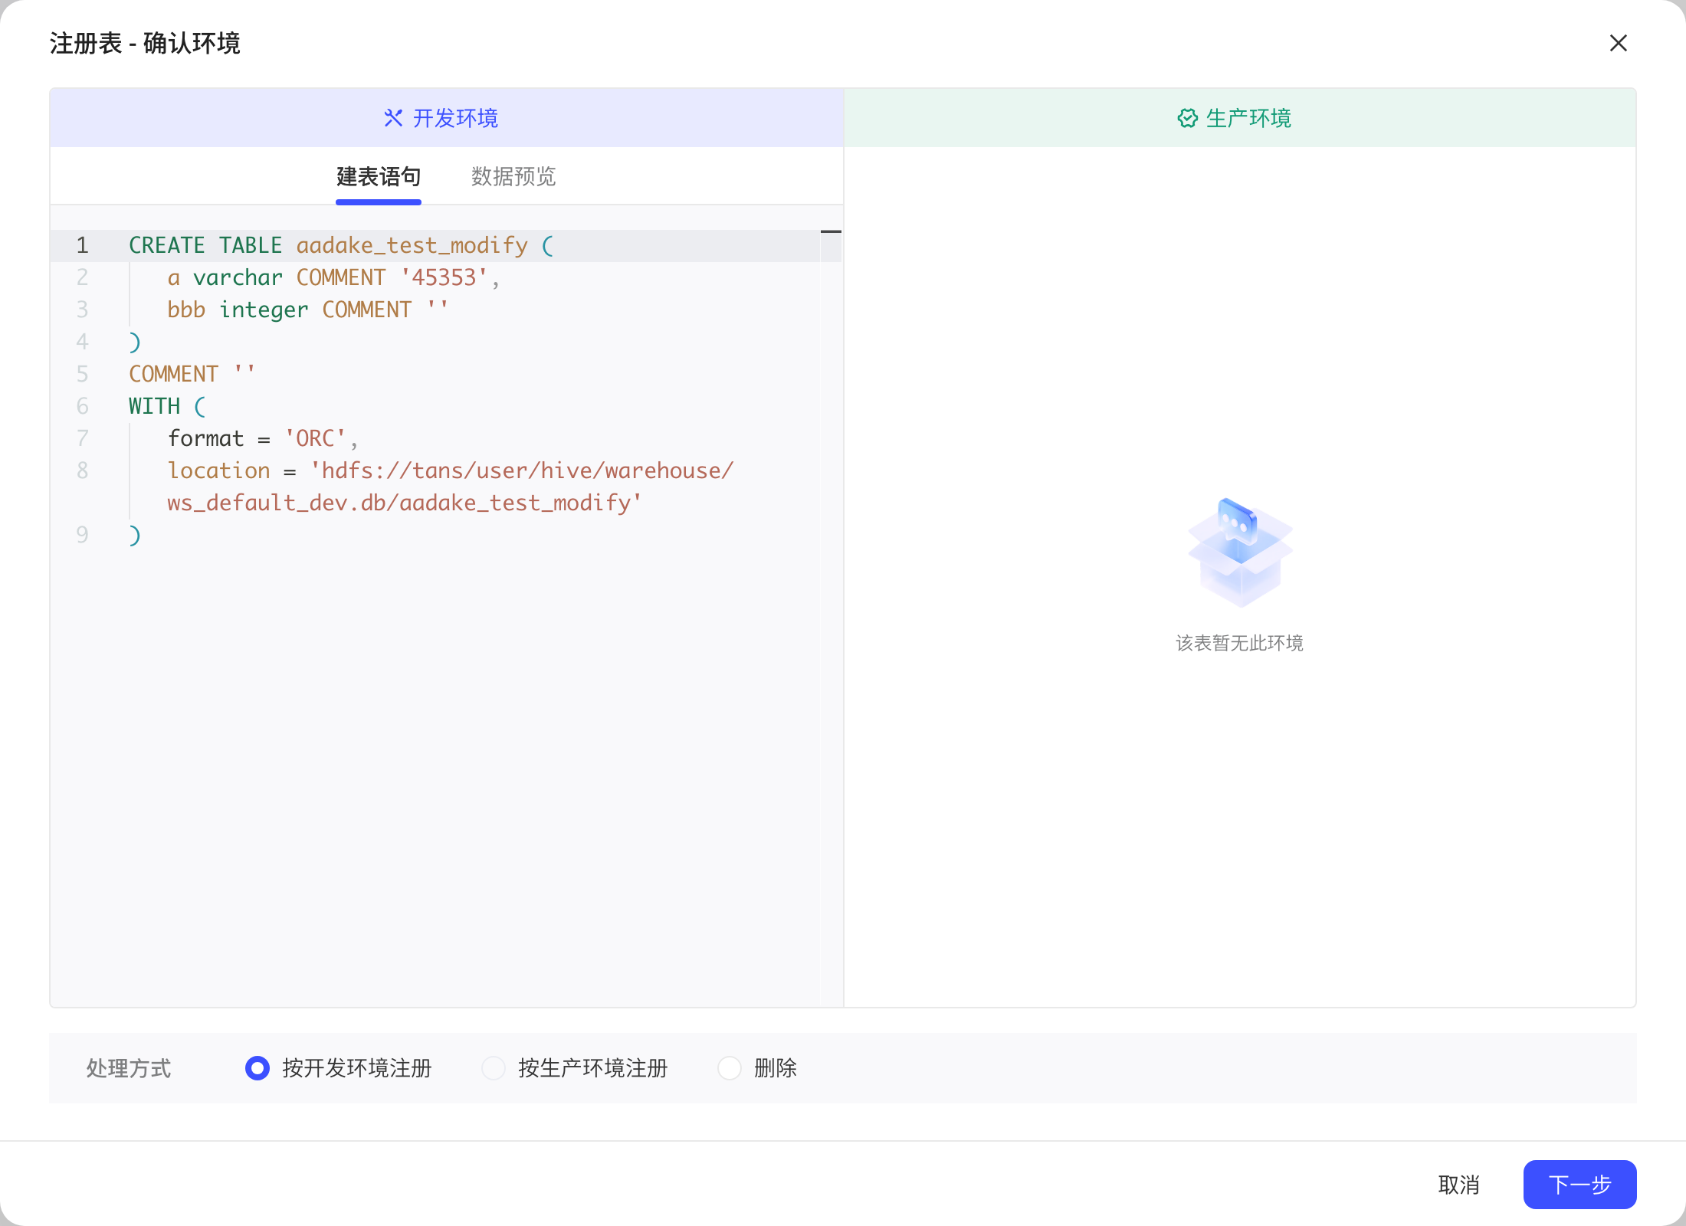Click the editor scrollbar marker at top right
1686x1226 pixels.
click(x=831, y=231)
